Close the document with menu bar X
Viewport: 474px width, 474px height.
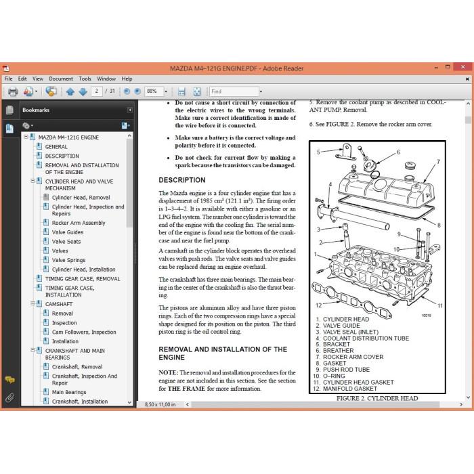coord(467,79)
